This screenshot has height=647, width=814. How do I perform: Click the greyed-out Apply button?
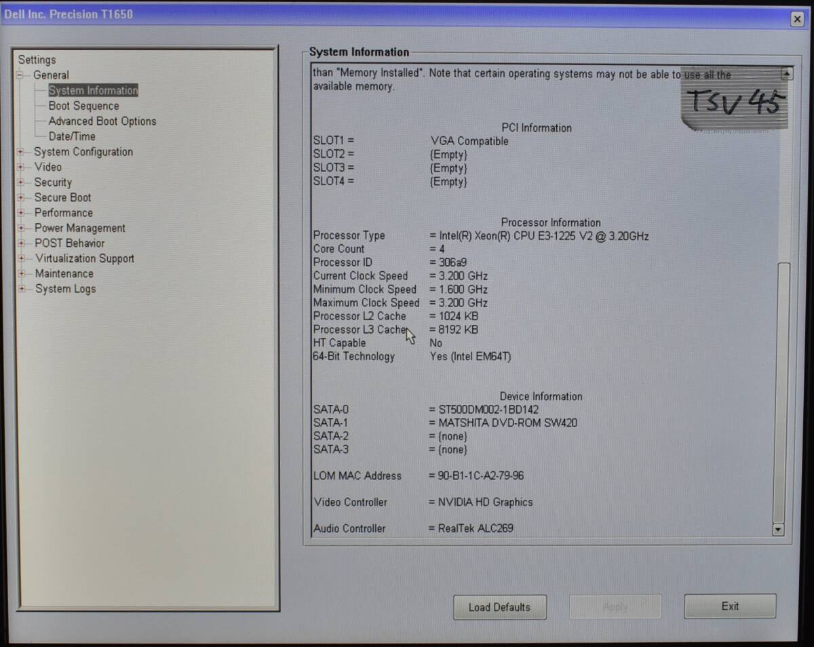(615, 607)
